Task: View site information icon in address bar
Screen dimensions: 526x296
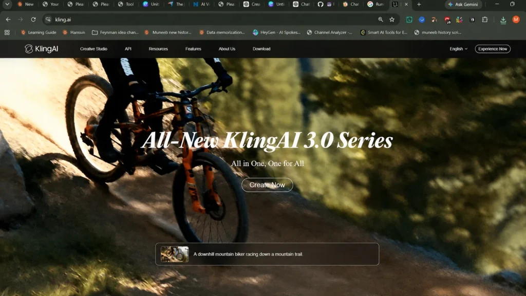Action: pos(48,20)
